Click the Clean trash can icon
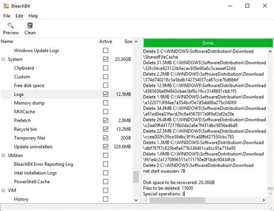Screen dimensions: 274x211 30,25
